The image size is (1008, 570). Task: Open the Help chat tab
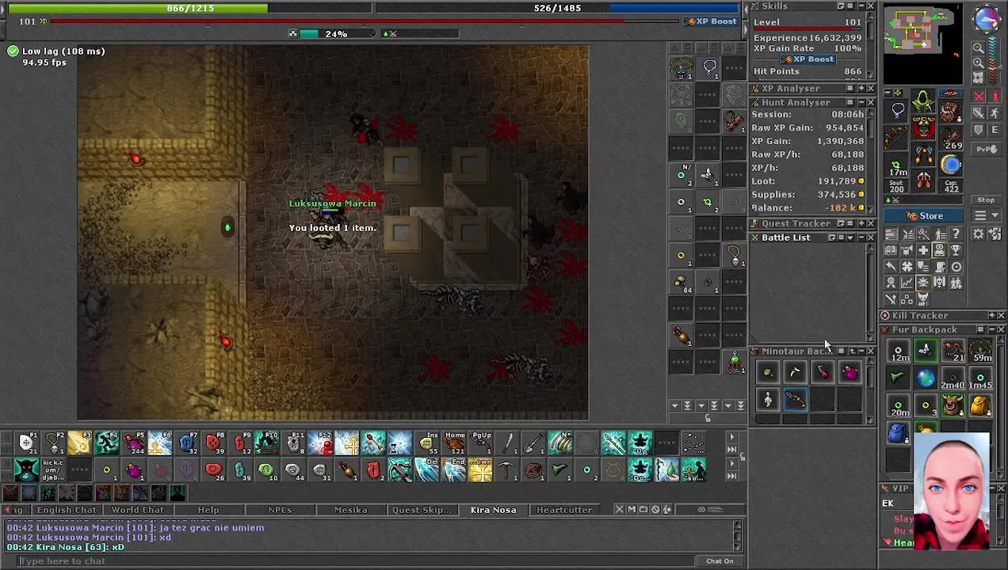click(208, 510)
